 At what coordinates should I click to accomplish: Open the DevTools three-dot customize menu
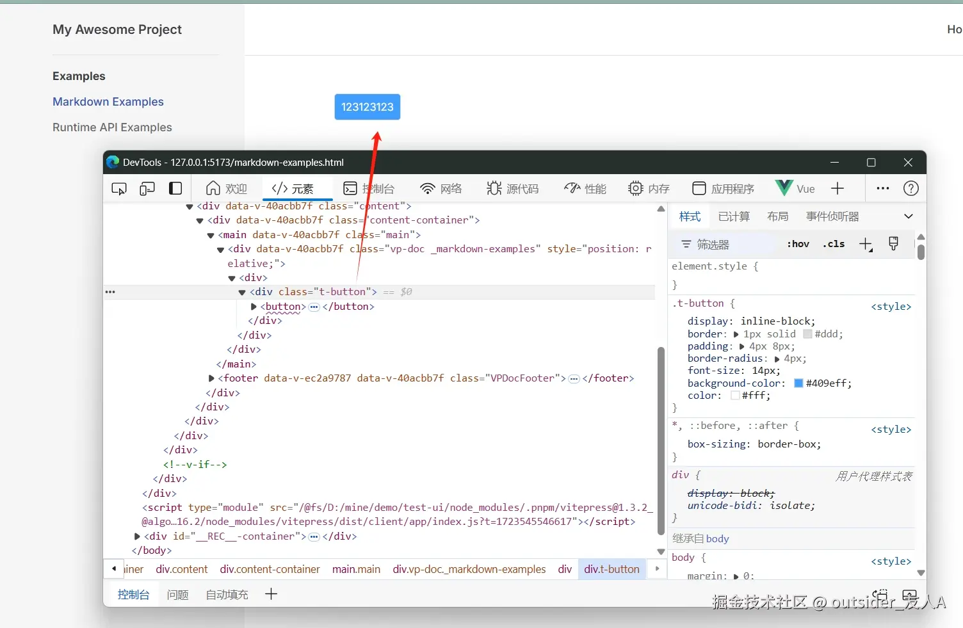pos(883,188)
